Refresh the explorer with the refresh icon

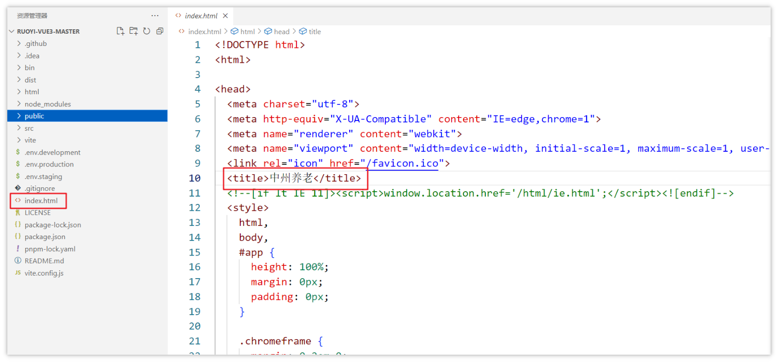point(147,31)
